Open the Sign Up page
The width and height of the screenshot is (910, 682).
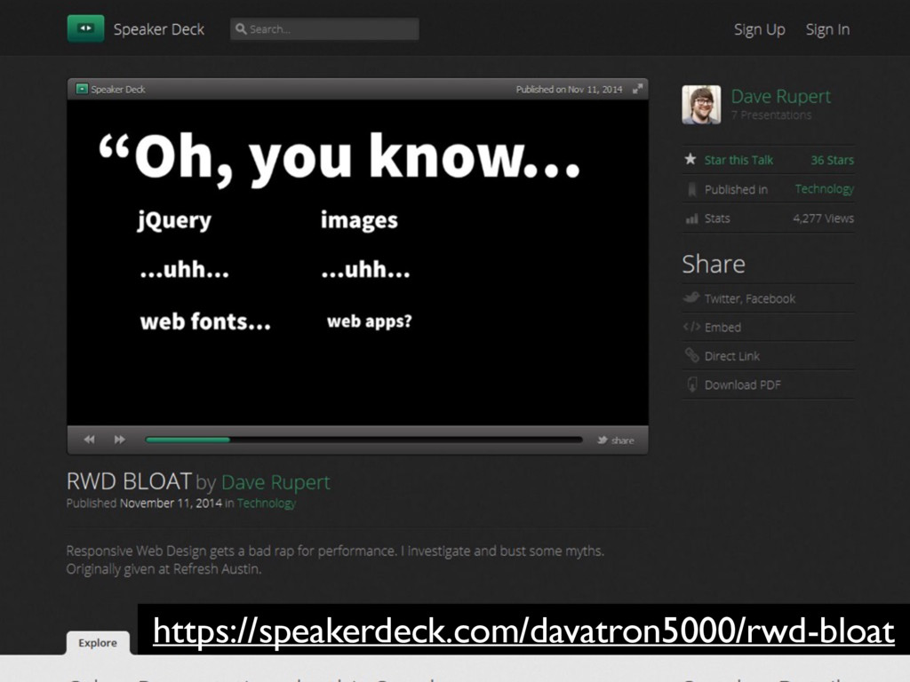[759, 29]
